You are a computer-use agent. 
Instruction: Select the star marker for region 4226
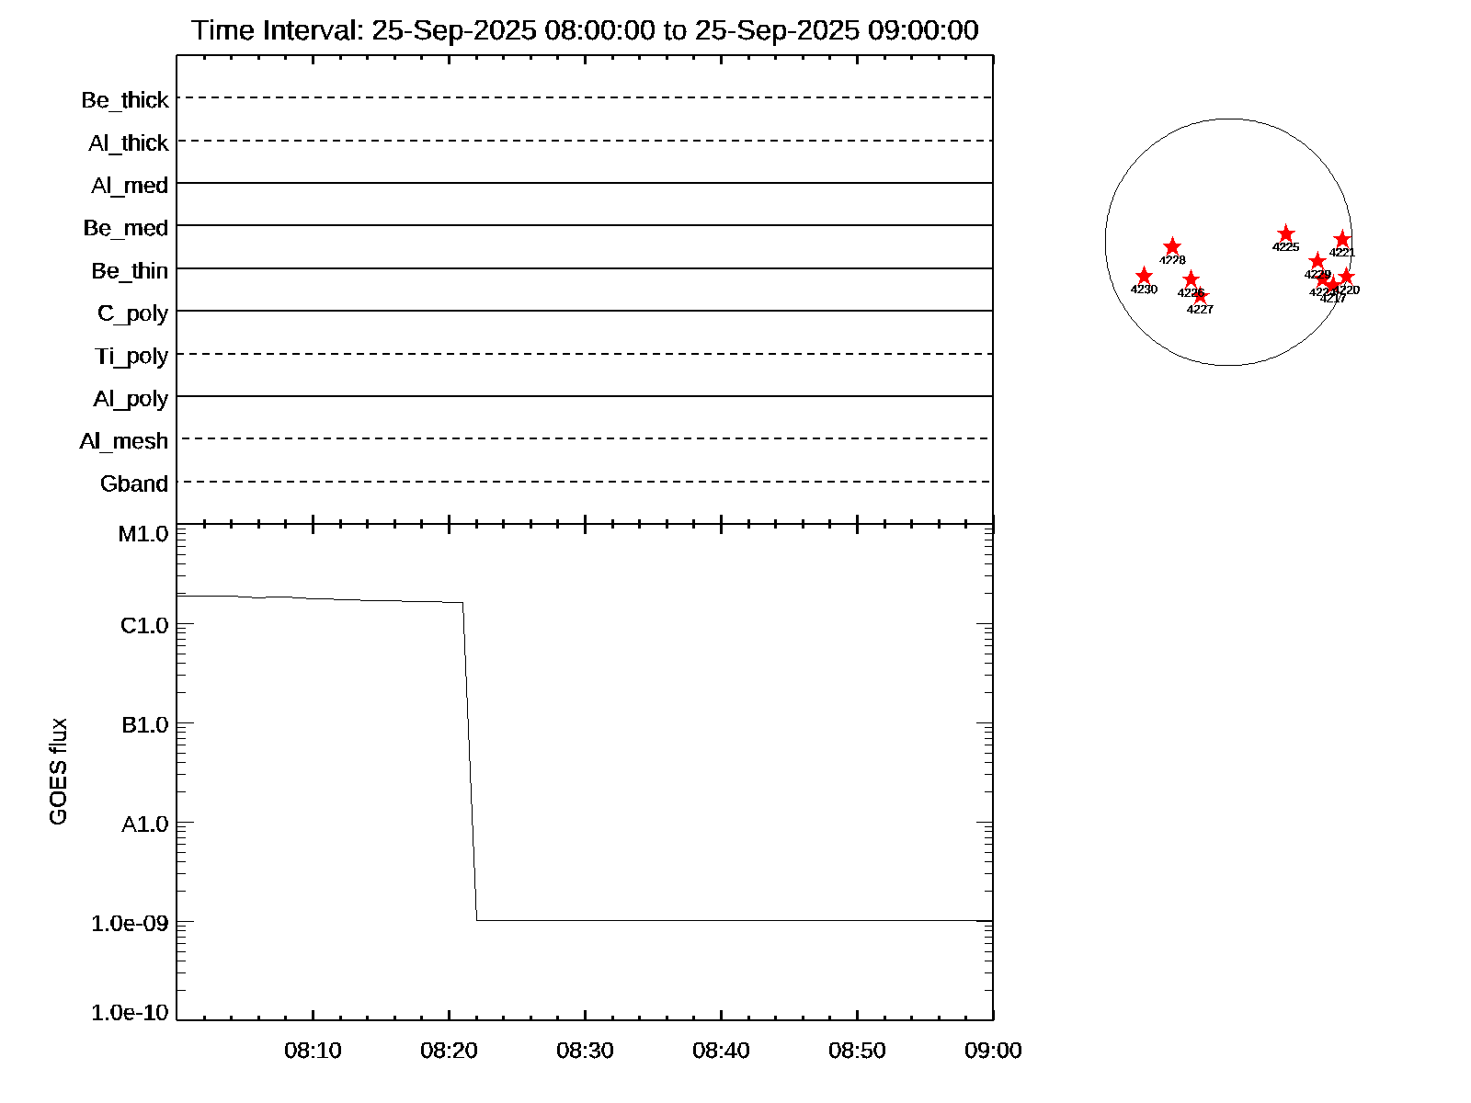[1191, 279]
